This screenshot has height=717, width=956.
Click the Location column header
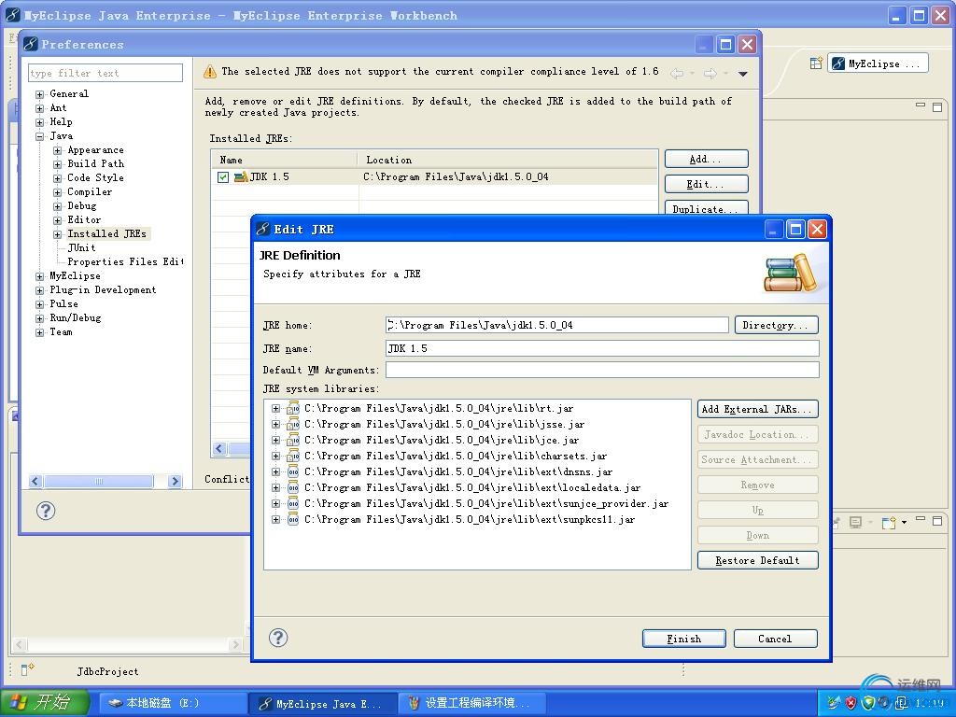pos(508,160)
